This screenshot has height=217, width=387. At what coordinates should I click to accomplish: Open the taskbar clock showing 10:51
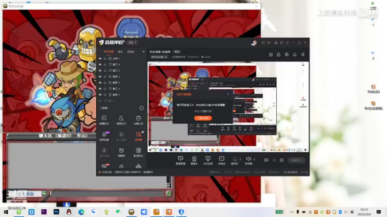pos(364,212)
